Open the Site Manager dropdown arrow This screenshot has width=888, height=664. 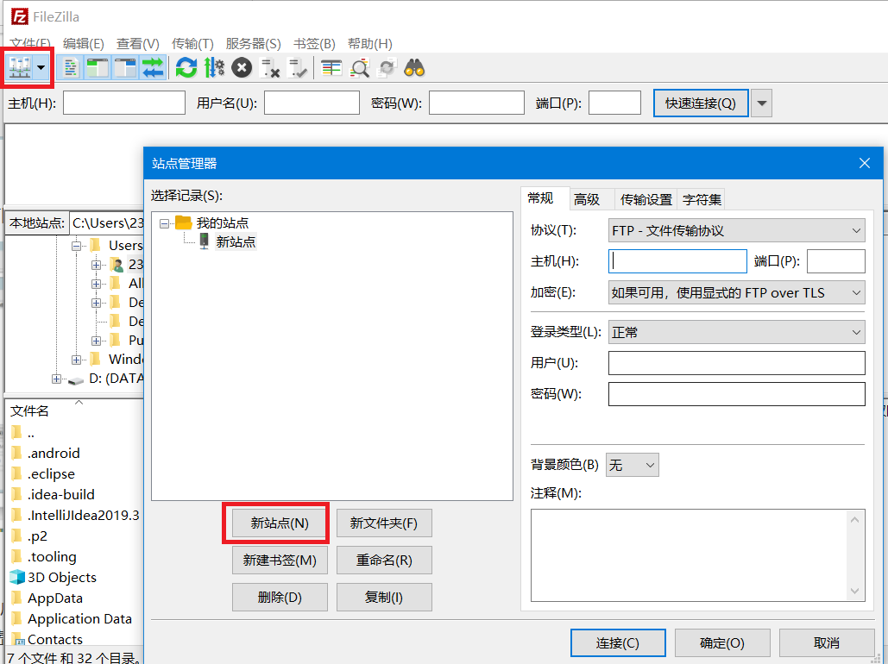coord(41,68)
